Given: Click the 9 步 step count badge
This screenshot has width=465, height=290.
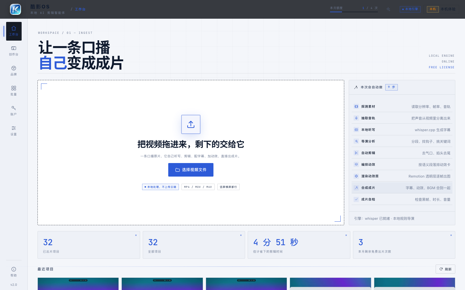Looking at the screenshot, I should click(x=391, y=87).
